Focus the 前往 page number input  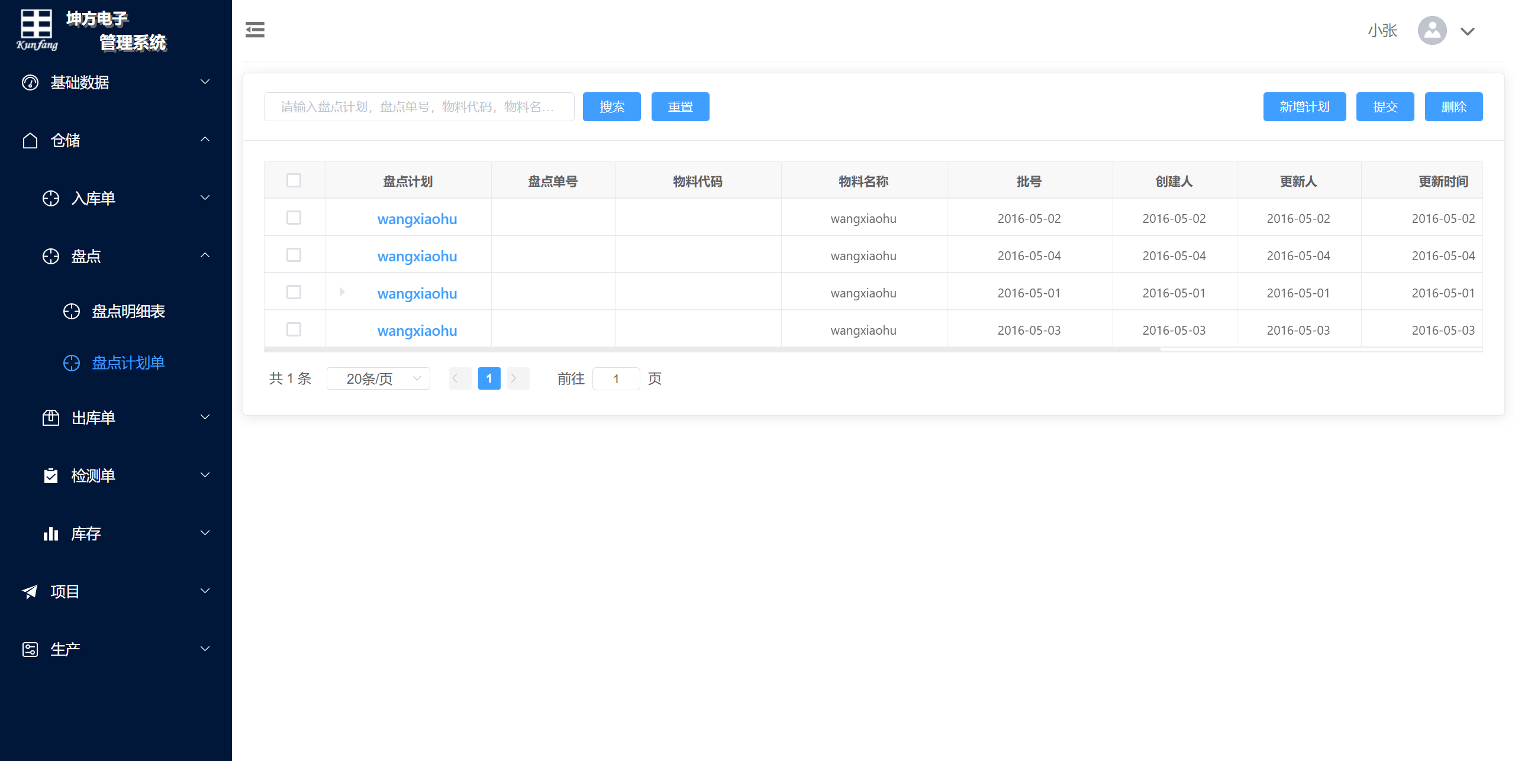(616, 378)
